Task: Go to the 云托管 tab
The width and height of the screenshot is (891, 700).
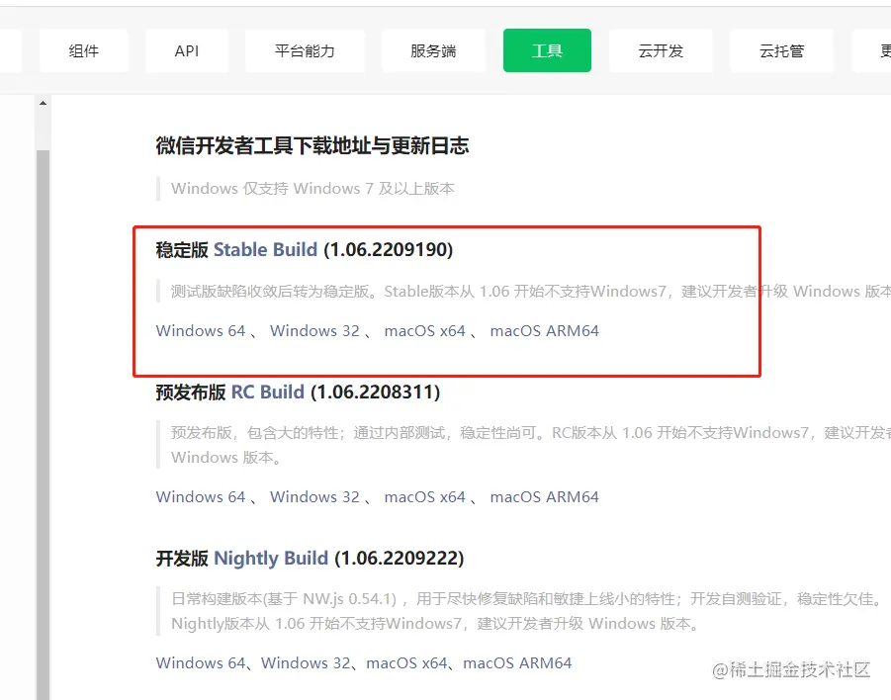Action: tap(782, 50)
